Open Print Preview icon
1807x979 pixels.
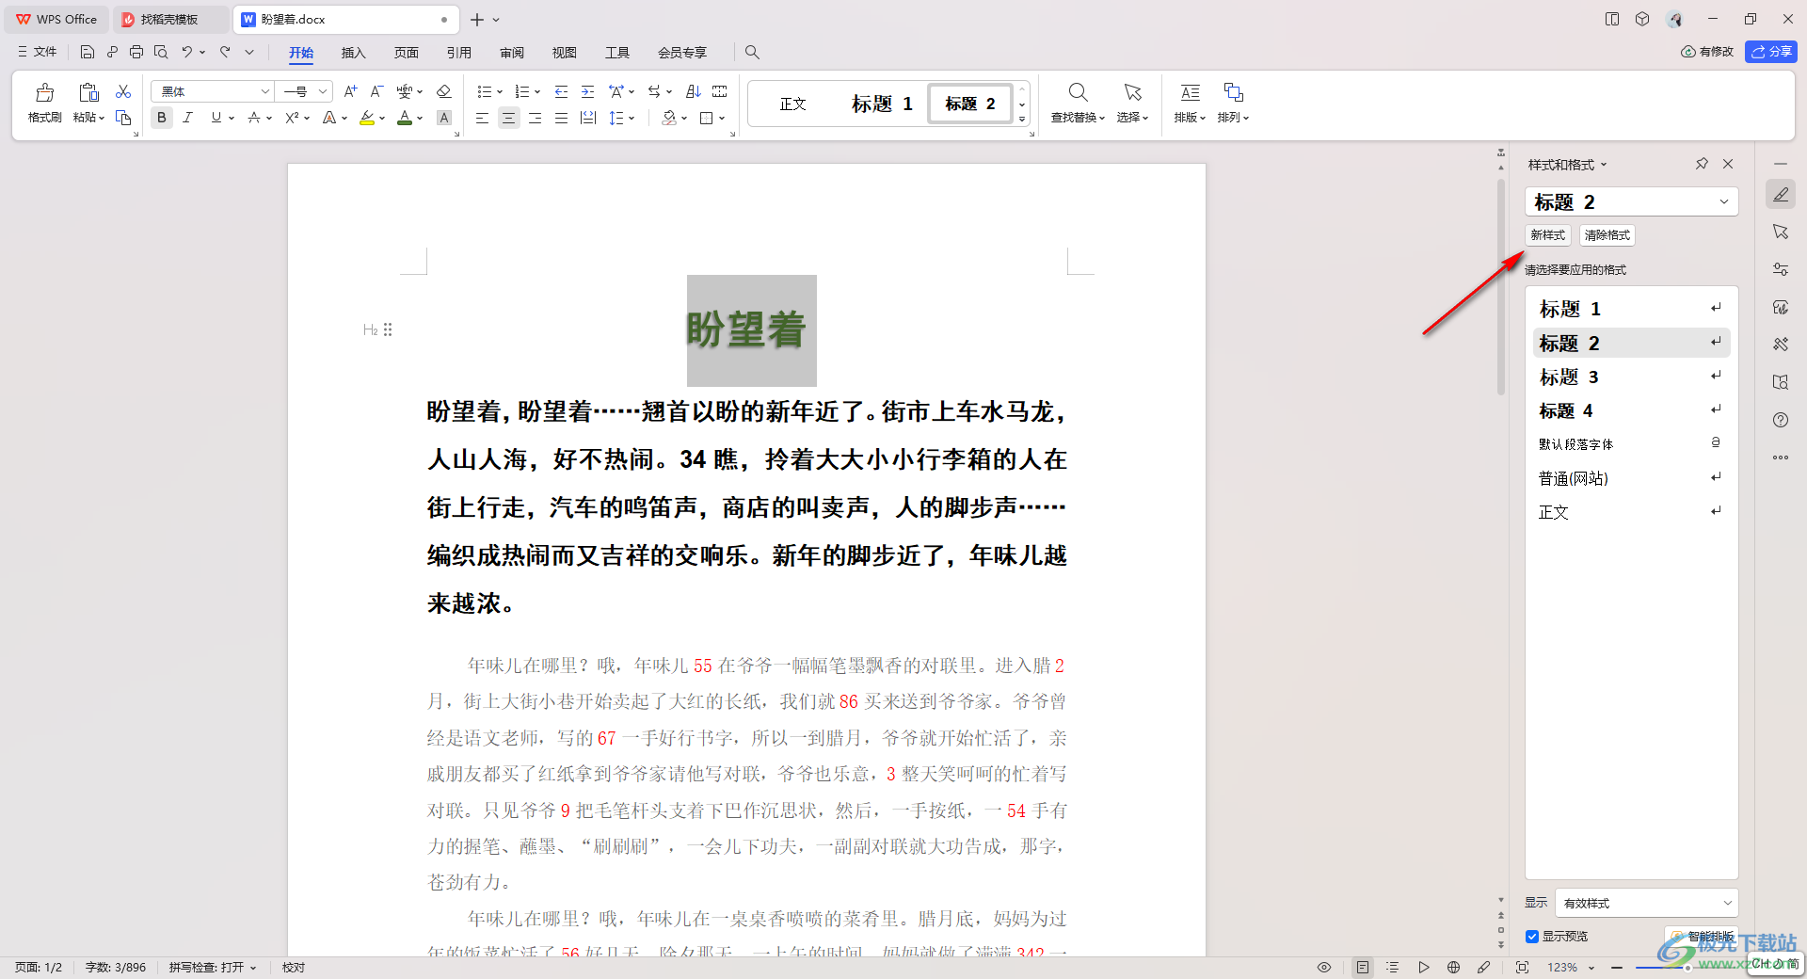161,52
